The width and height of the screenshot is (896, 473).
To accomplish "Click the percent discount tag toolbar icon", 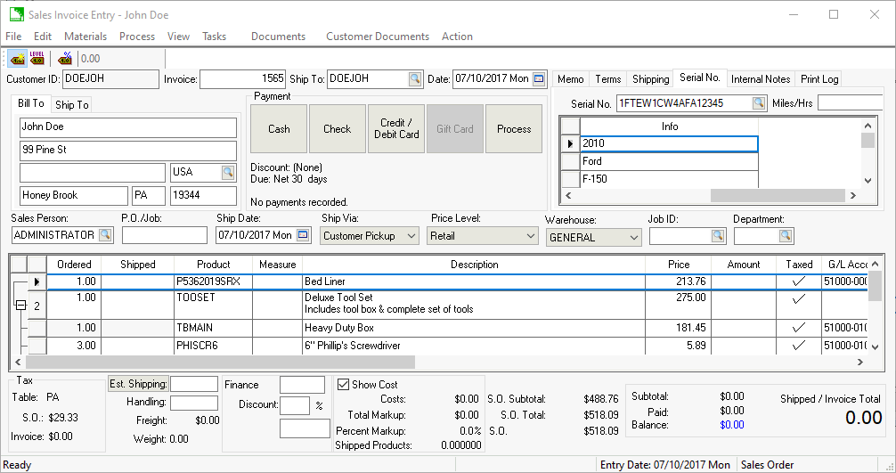I will click(65, 59).
